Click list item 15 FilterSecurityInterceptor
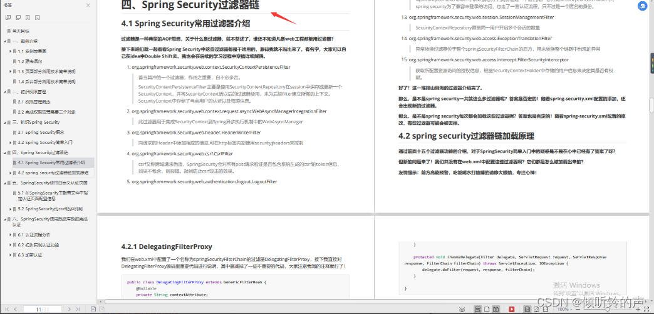Screen dimensions: 654x314 (489, 59)
